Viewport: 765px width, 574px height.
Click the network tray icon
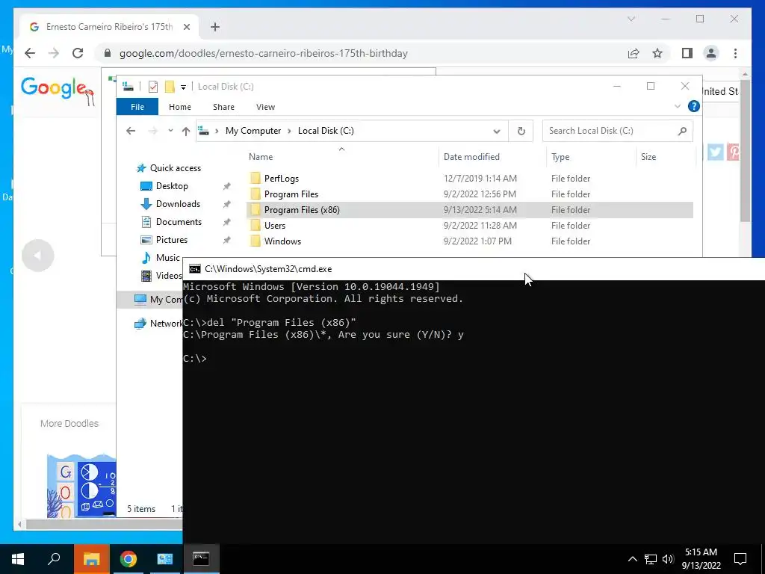tap(651, 559)
